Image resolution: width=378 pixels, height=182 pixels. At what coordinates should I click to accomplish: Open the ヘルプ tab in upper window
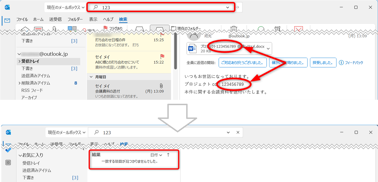pos(108,19)
